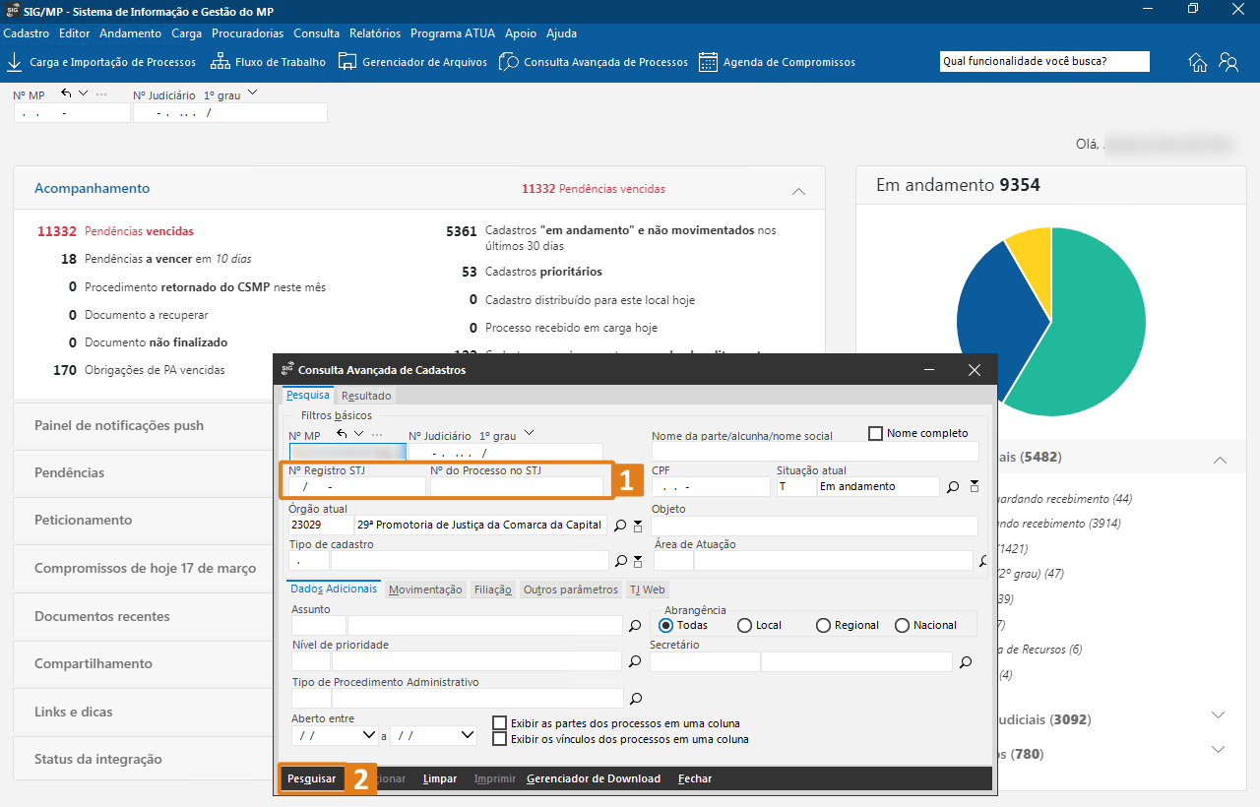Image resolution: width=1260 pixels, height=807 pixels.
Task: Search Secretário with magnifier icon
Action: [966, 661]
